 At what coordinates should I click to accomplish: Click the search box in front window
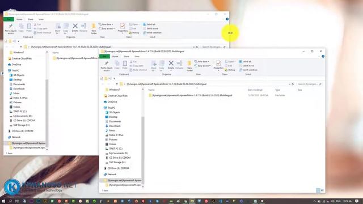pyautogui.click(x=309, y=84)
